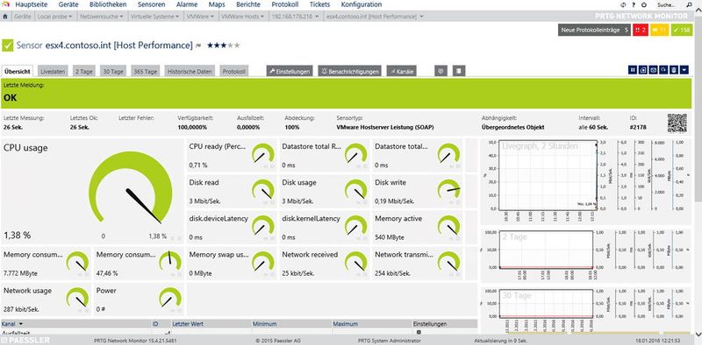Click the priority flag icon beside sensor name
702x345 pixels.
pos(198,46)
